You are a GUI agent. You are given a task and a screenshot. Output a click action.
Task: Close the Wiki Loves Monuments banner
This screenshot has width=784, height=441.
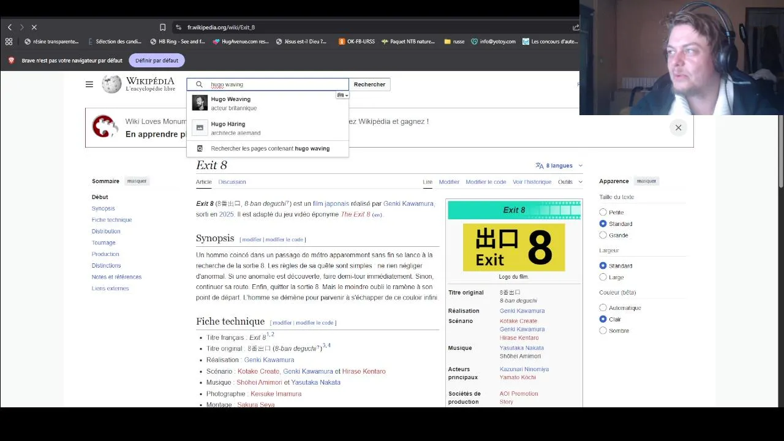(678, 127)
